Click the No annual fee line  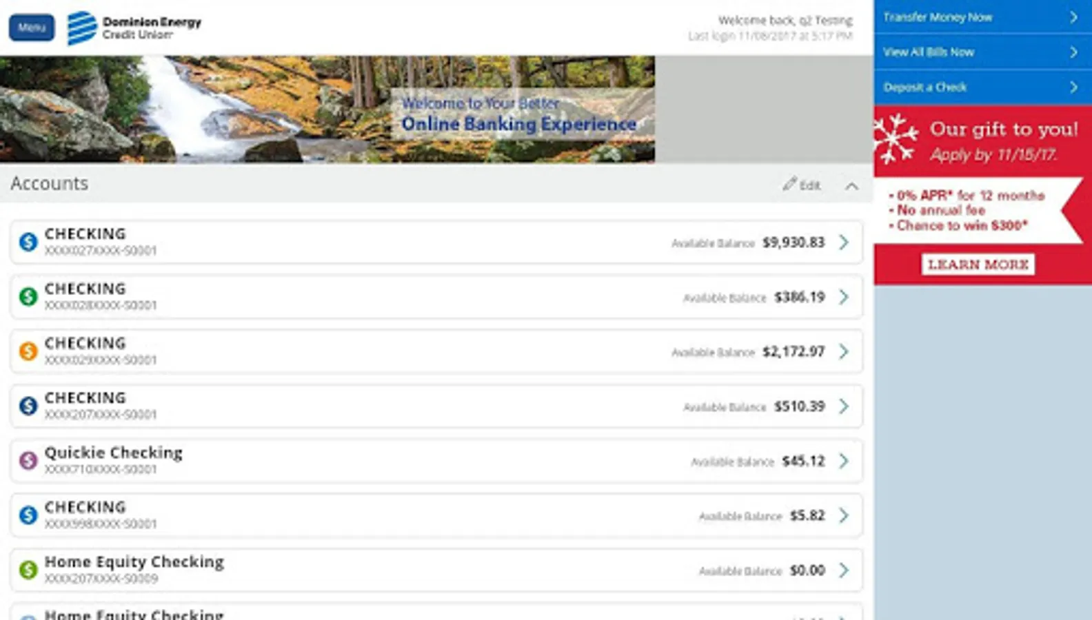coord(937,211)
